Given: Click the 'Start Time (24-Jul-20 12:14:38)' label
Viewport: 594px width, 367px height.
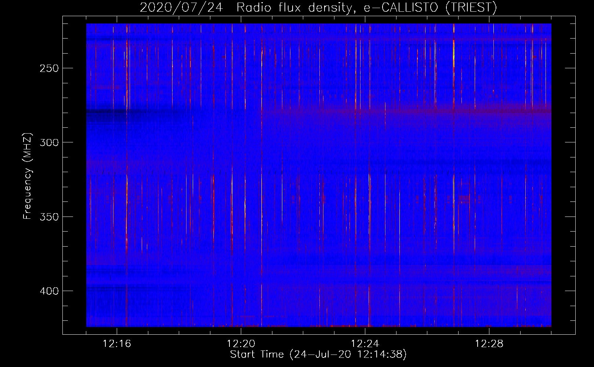Looking at the screenshot, I should pyautogui.click(x=318, y=355).
